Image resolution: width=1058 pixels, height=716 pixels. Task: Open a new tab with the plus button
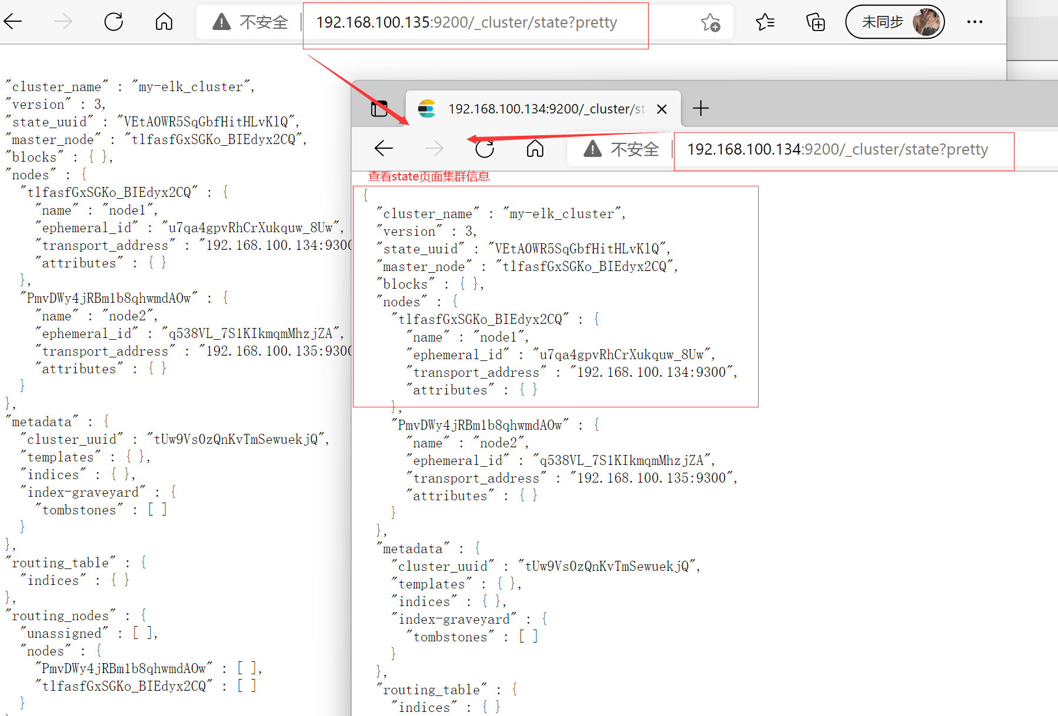coord(700,108)
